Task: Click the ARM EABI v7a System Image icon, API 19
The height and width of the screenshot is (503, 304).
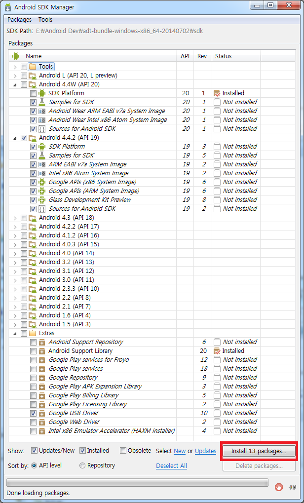Action: 42,164
